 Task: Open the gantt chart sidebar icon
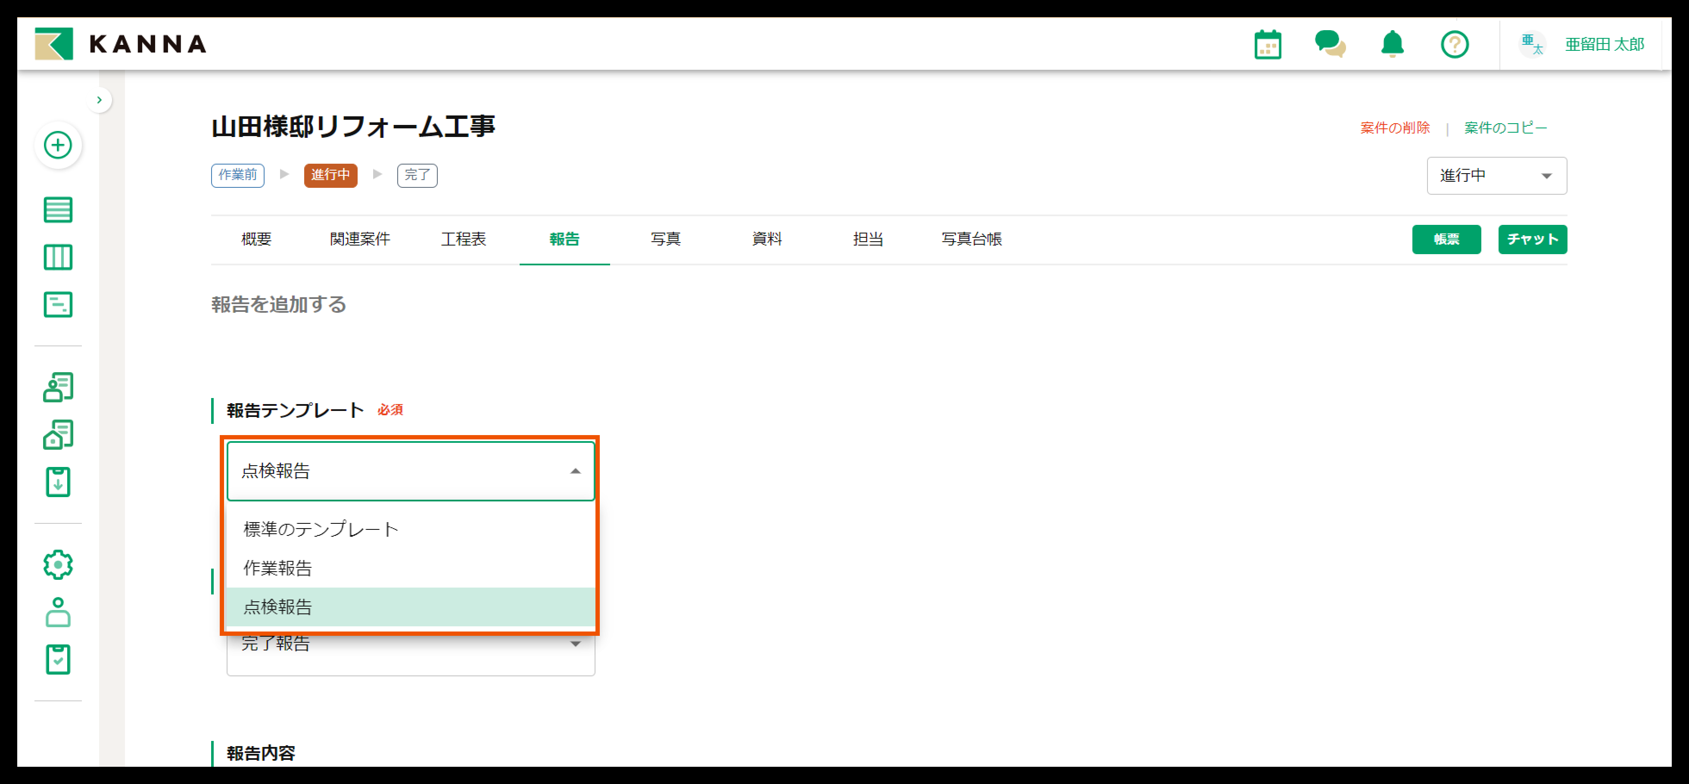58,304
